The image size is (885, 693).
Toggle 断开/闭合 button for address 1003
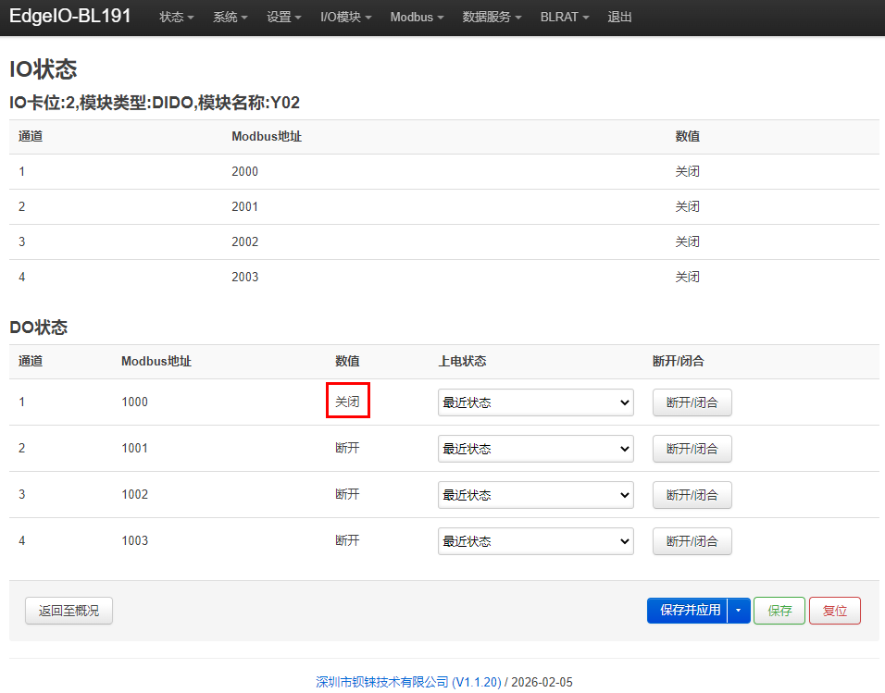pos(692,541)
